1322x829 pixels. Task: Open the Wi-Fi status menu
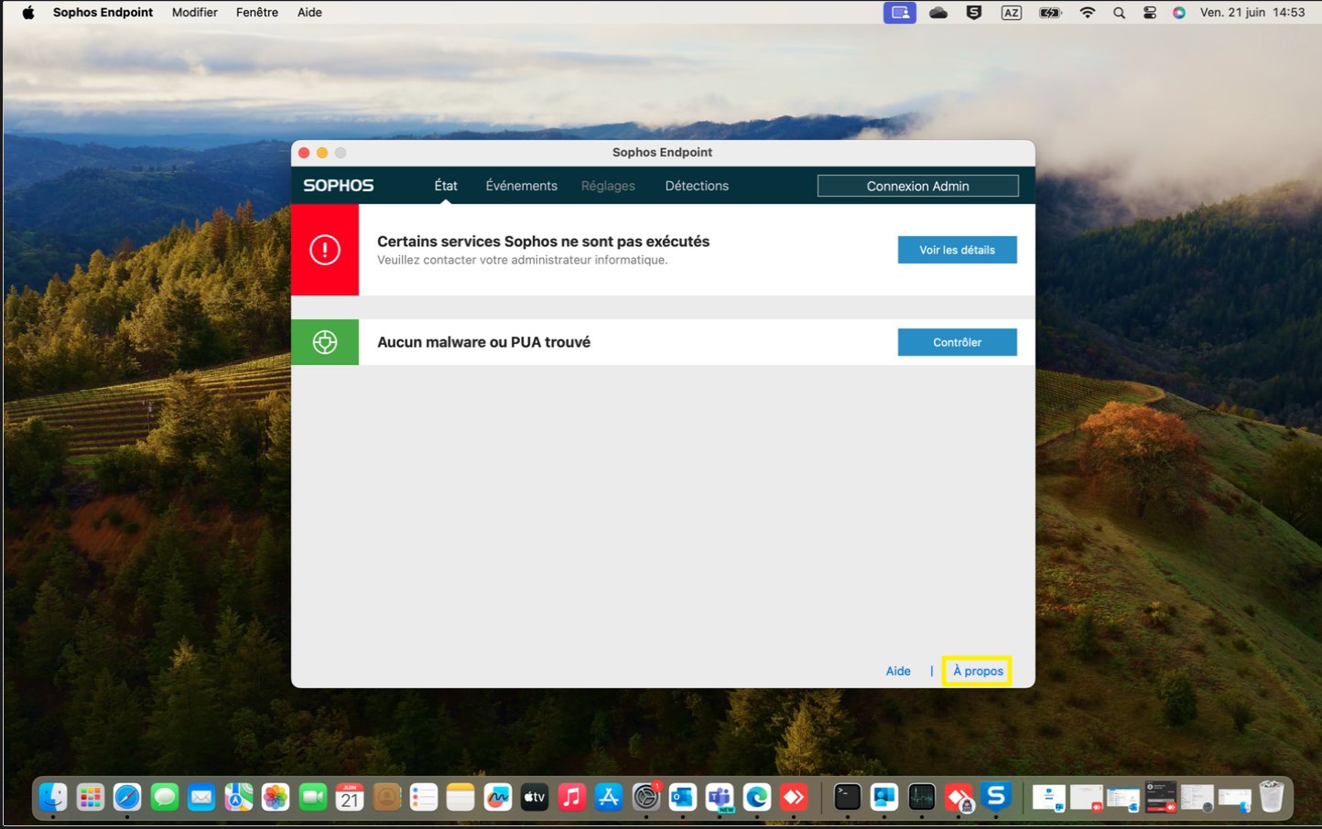pyautogui.click(x=1088, y=13)
